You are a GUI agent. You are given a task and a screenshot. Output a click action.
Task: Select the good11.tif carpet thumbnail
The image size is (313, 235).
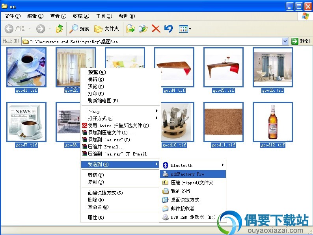[224, 122]
